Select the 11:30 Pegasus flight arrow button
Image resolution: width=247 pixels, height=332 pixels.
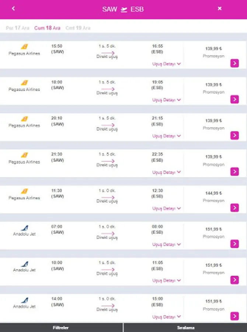point(234,208)
